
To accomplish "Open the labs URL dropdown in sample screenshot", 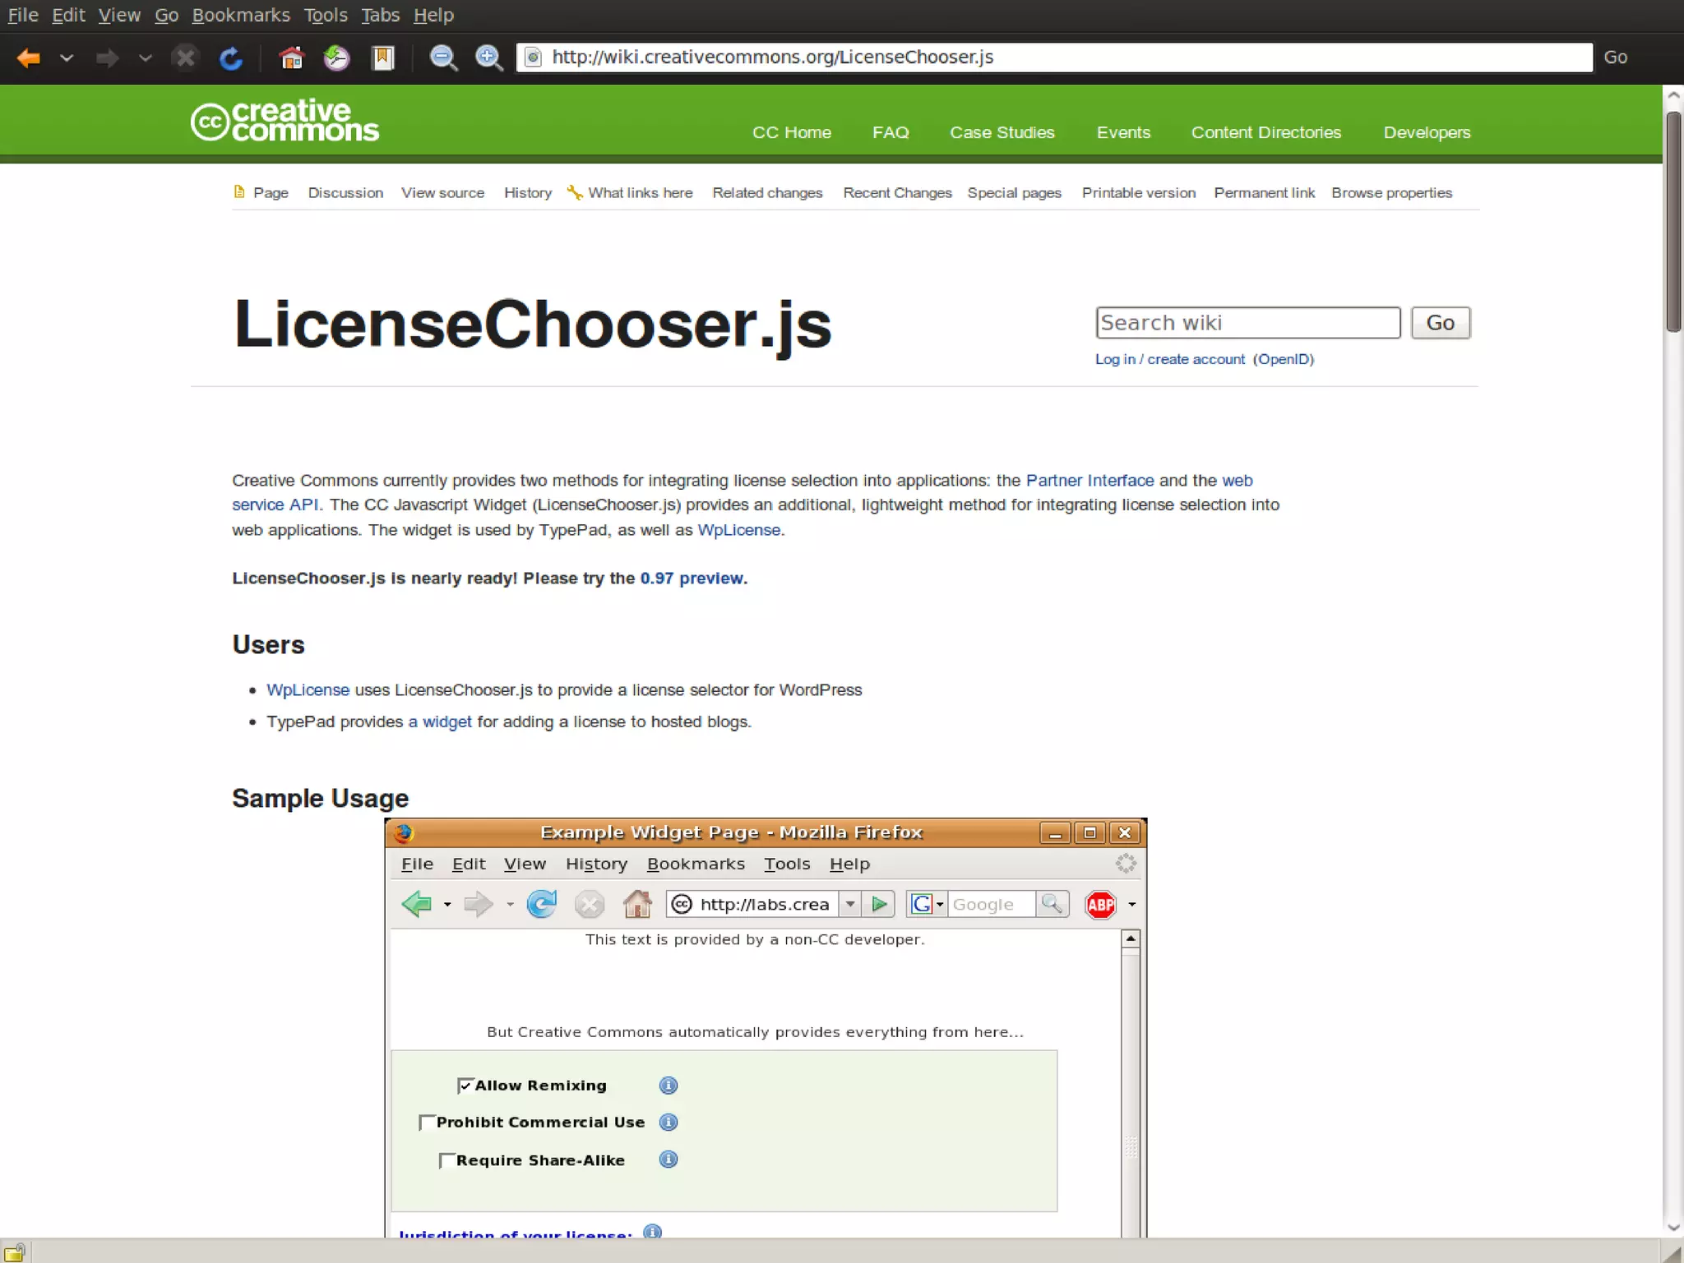I will pyautogui.click(x=850, y=904).
